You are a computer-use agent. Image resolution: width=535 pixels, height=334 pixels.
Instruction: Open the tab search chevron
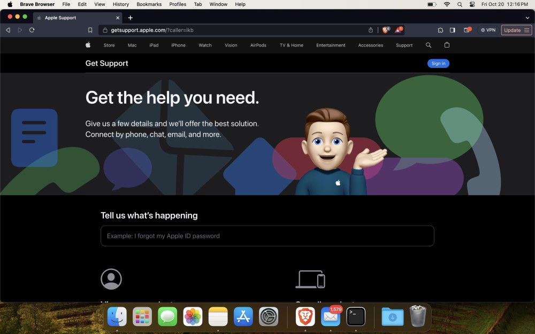[x=528, y=17]
